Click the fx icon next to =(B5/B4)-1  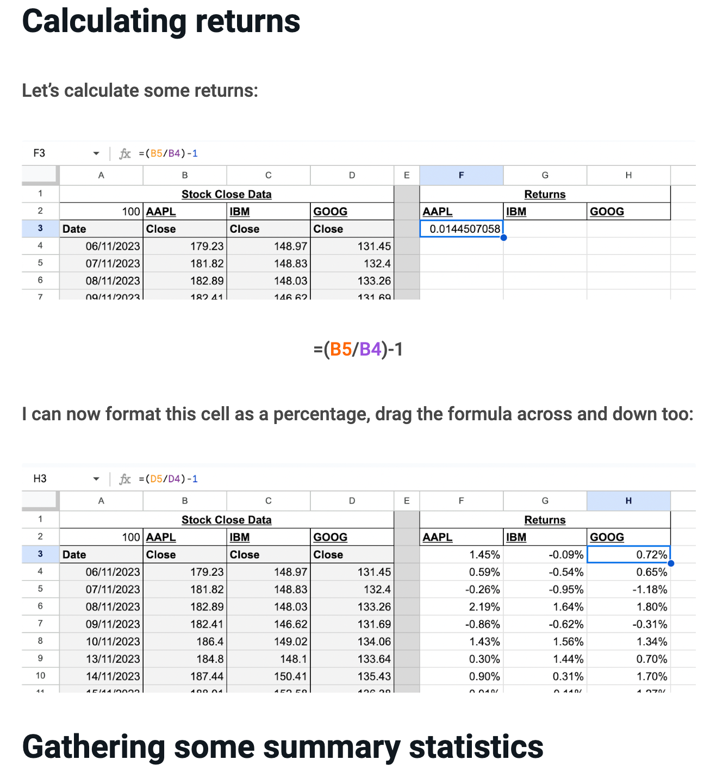click(x=125, y=153)
